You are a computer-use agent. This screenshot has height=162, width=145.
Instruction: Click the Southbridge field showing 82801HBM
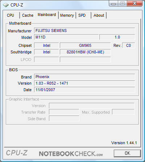(85, 52)
